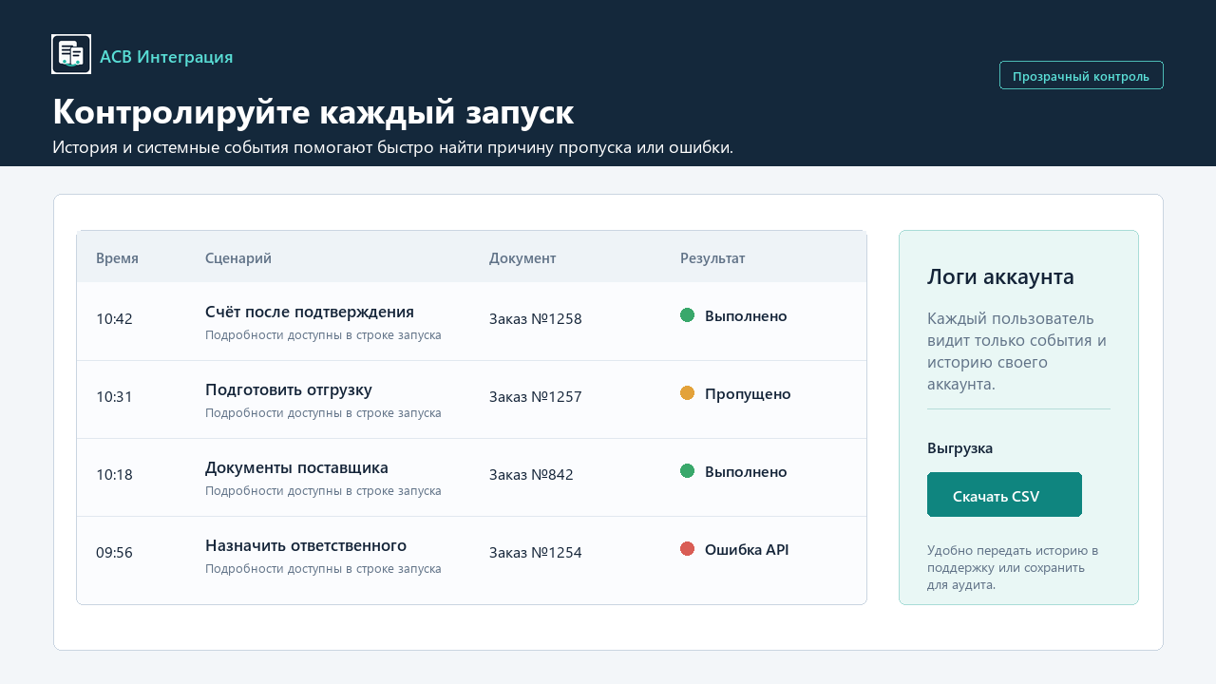
Task: Click the Сценарий column header
Action: [238, 258]
